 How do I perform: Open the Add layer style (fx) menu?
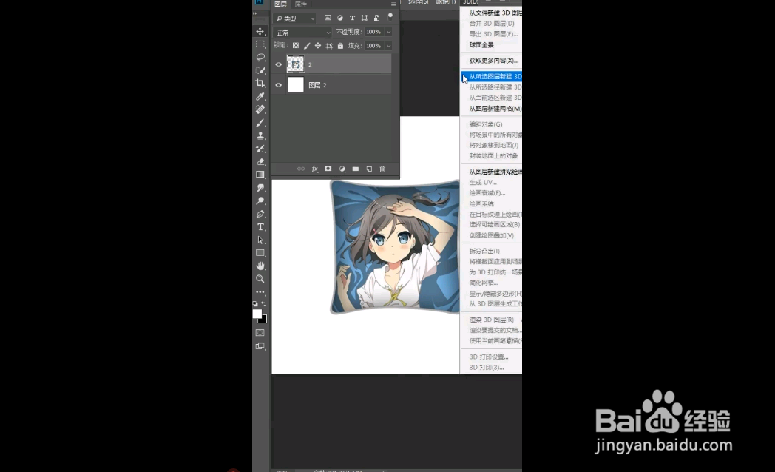click(x=314, y=169)
